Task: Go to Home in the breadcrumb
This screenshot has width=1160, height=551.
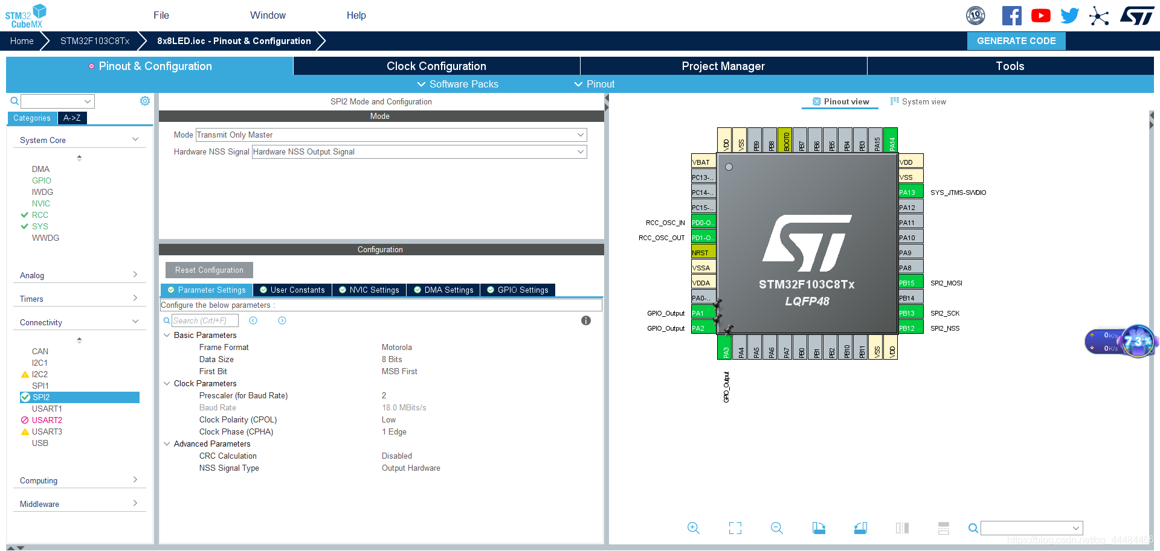Action: [22, 41]
